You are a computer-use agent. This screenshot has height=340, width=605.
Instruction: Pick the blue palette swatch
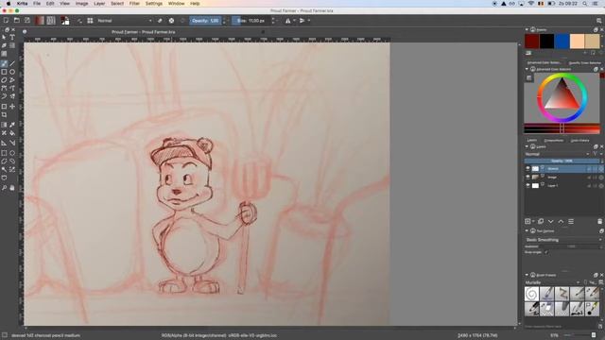[562, 42]
